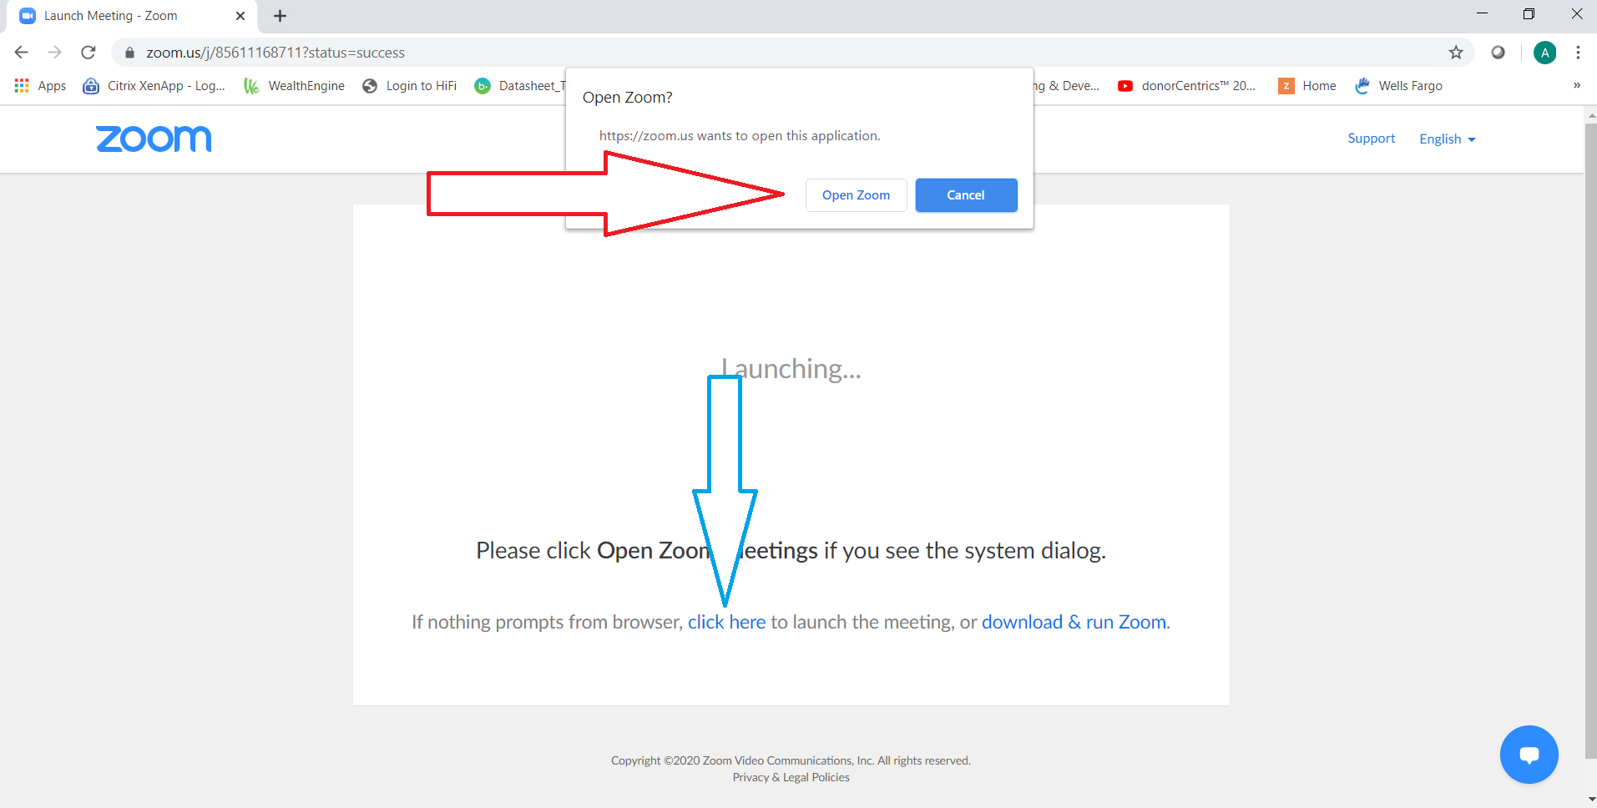Screen dimensions: 1597x808
Task: Open the Home bookmark
Action: pyautogui.click(x=1307, y=86)
